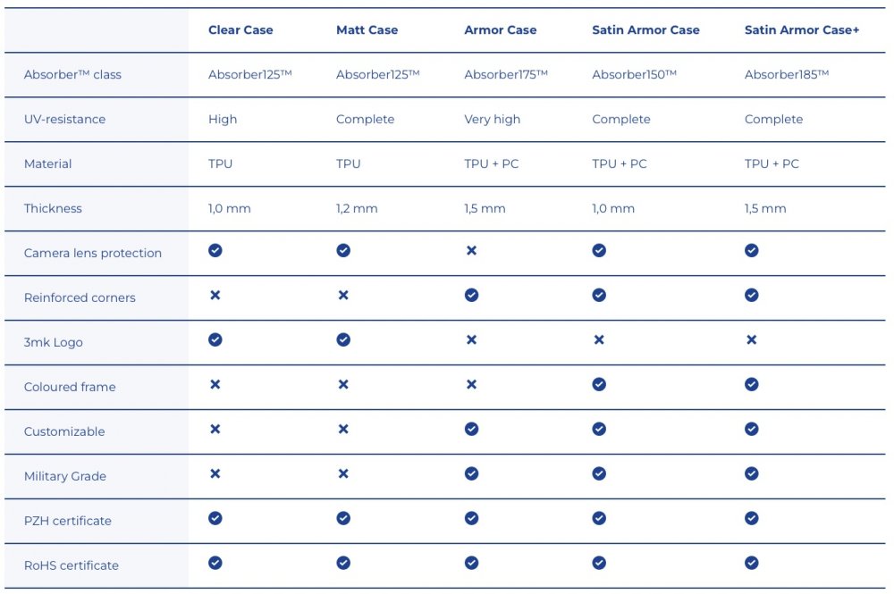This screenshot has height=594, width=894.
Task: Click the Clear Case RoHS certificate checkmark
Action: tap(215, 563)
